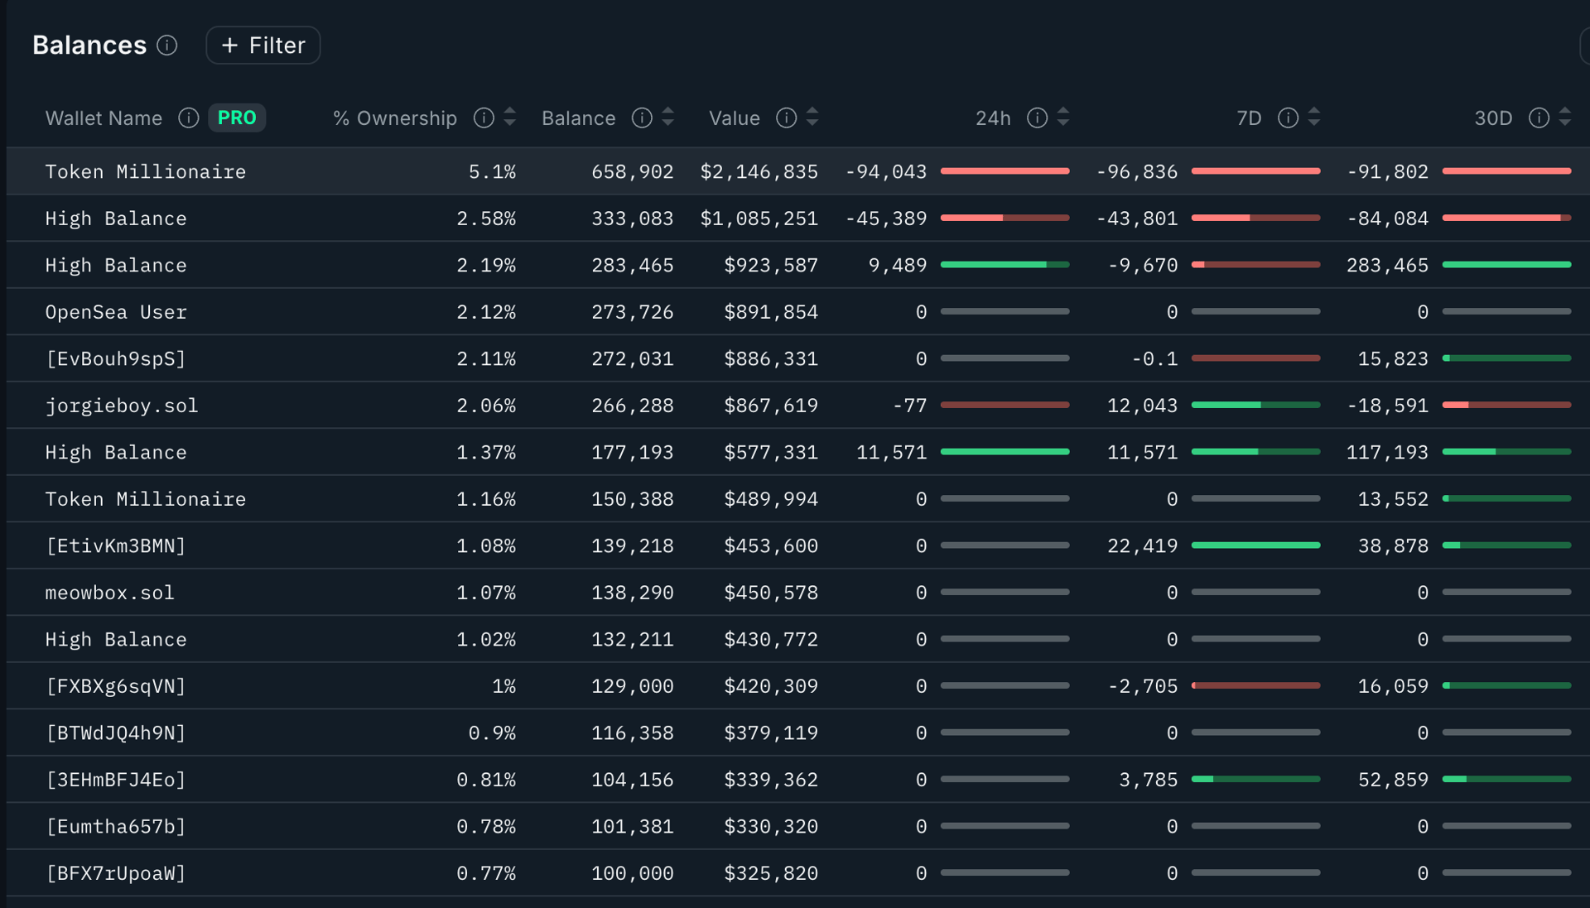This screenshot has width=1590, height=908.
Task: Toggle the 24h column sort arrows
Action: [1063, 118]
